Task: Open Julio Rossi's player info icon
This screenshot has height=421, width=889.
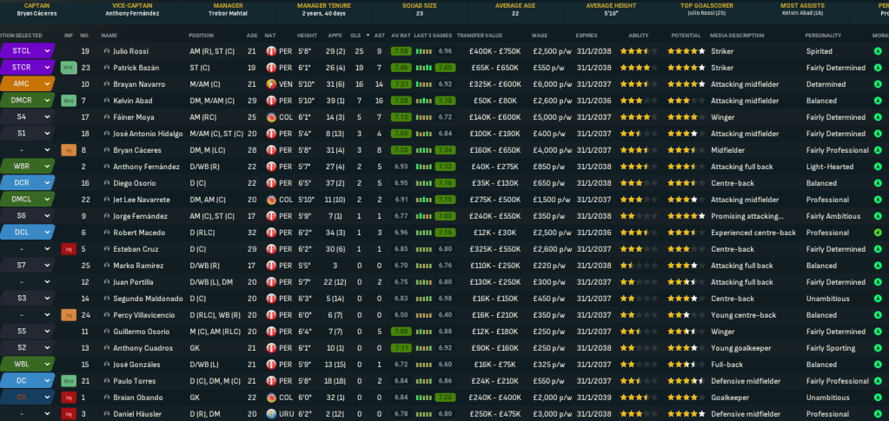Action: [107, 51]
